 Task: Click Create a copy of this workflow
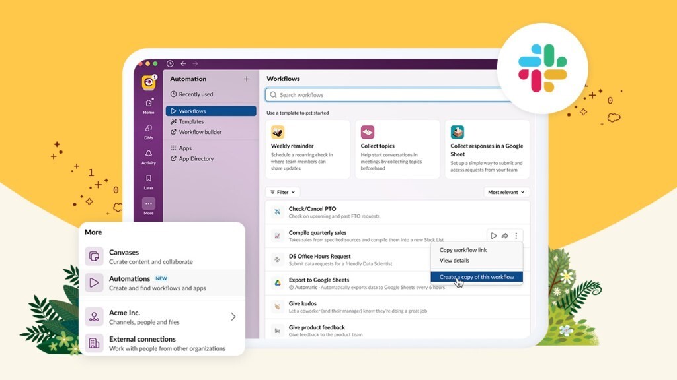[477, 277]
